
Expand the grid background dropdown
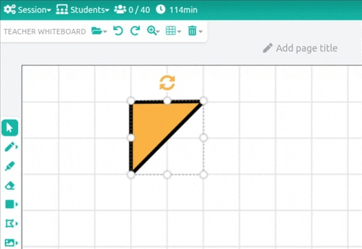click(173, 31)
